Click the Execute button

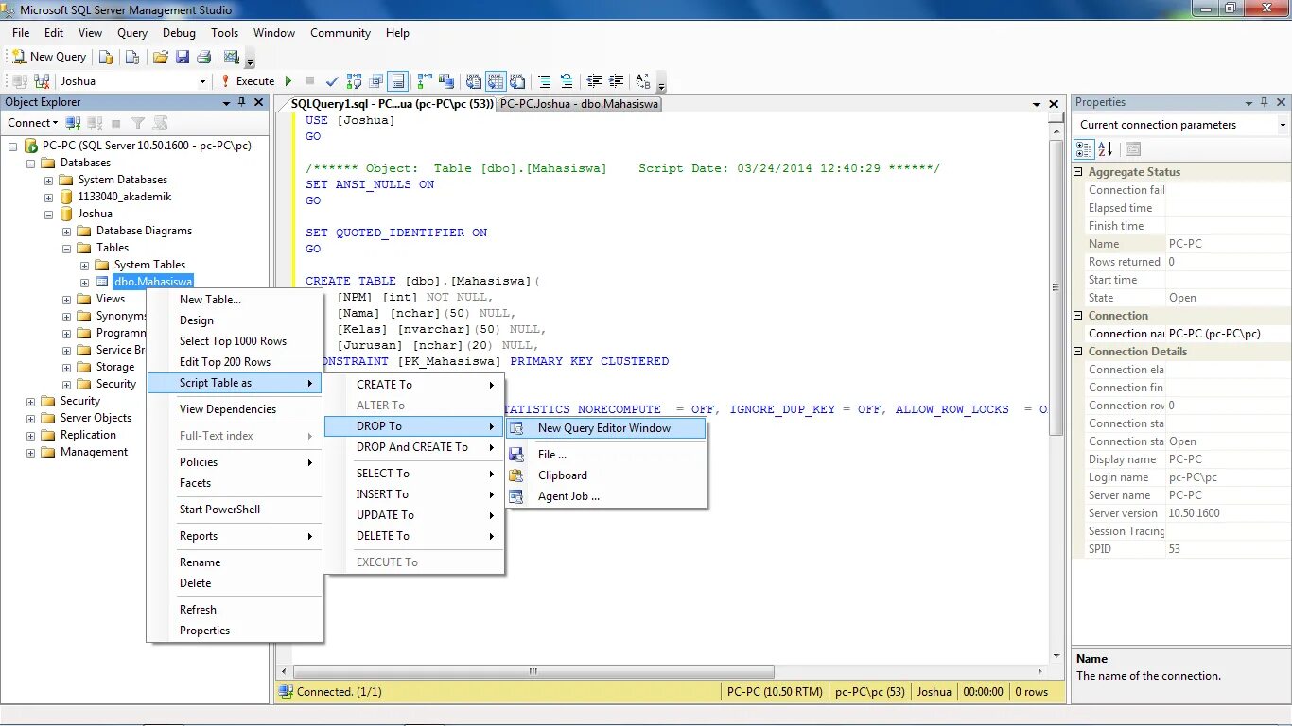click(x=247, y=81)
